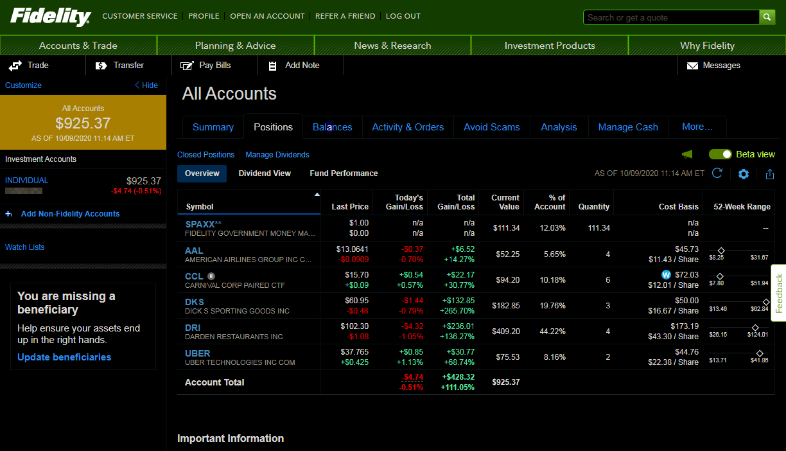The image size is (786, 451).
Task: Open the More… tab dropdown
Action: (x=697, y=127)
